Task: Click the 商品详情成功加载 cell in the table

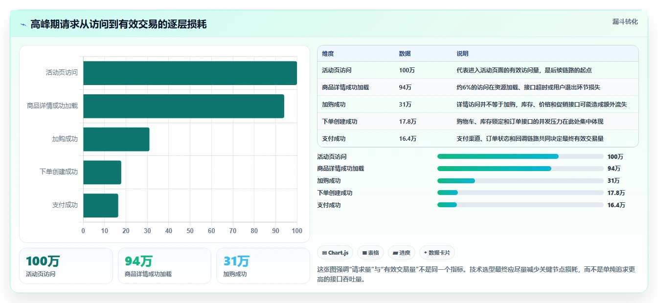Action: 345,87
